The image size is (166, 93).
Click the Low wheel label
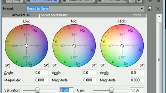click(x=26, y=21)
